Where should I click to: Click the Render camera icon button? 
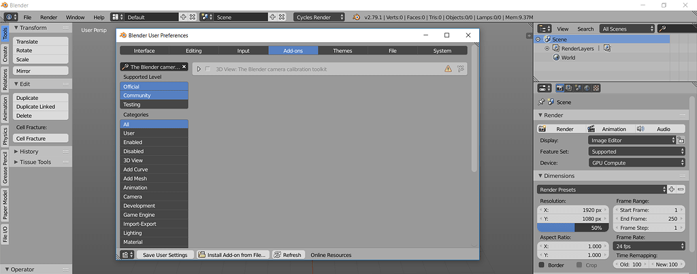tap(542, 129)
